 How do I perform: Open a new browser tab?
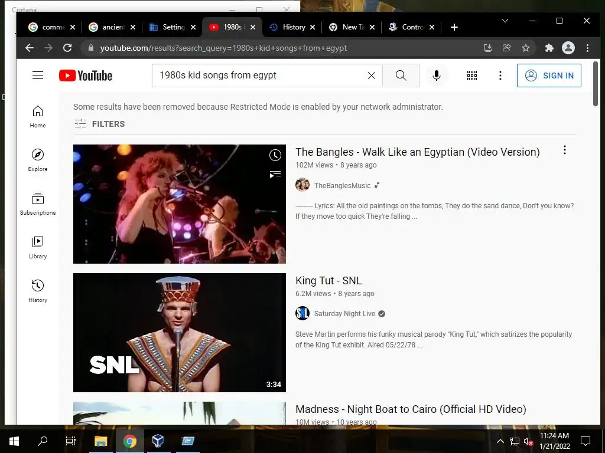point(454,27)
